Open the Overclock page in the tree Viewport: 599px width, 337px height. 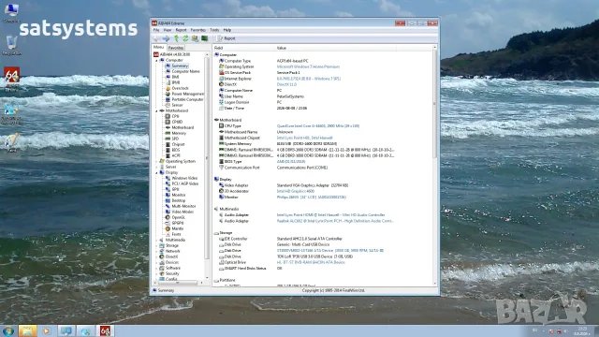[x=180, y=88]
